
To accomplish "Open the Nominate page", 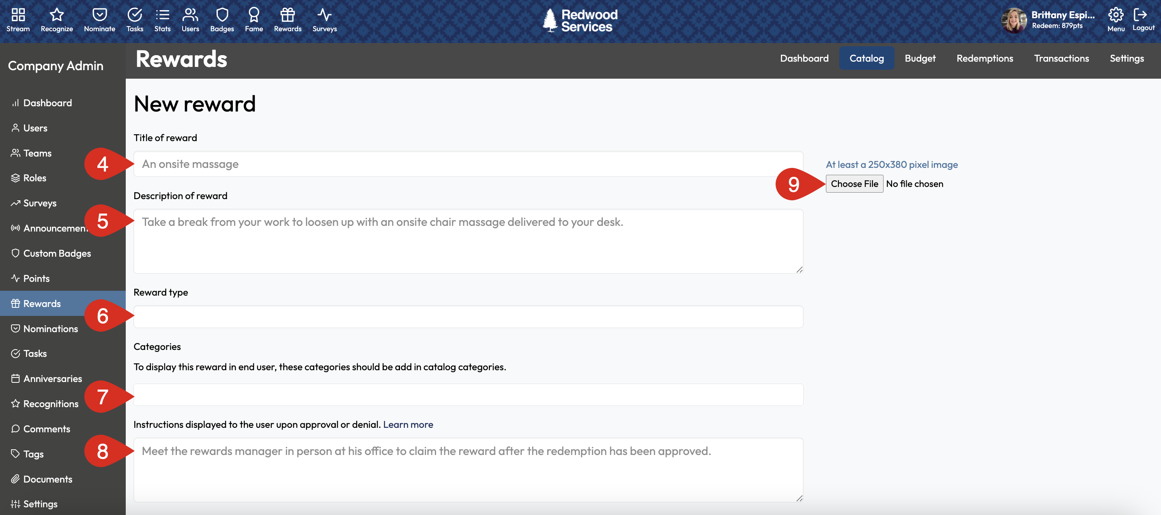I will [x=99, y=19].
